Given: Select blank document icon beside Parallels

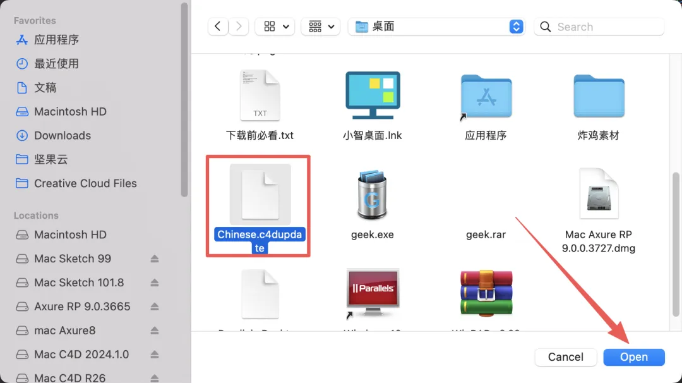Looking at the screenshot, I should point(260,295).
